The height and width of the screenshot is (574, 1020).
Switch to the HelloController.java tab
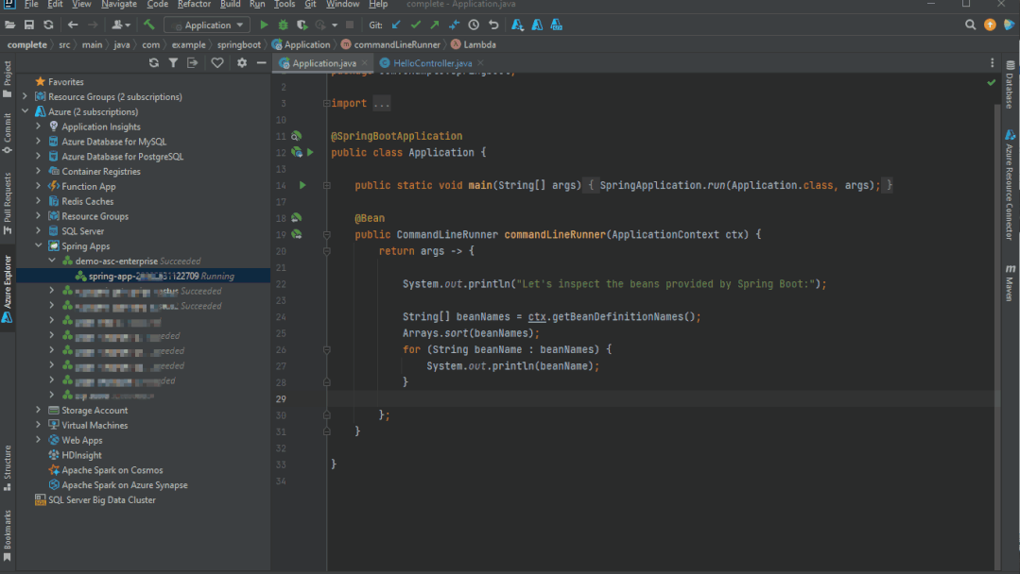click(x=433, y=63)
